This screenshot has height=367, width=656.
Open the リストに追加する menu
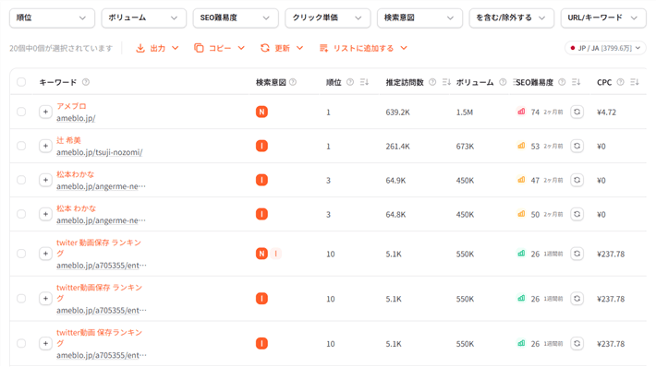coord(363,49)
